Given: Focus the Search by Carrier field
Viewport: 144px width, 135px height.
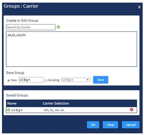Looking at the screenshot, I should [x=31, y=27].
